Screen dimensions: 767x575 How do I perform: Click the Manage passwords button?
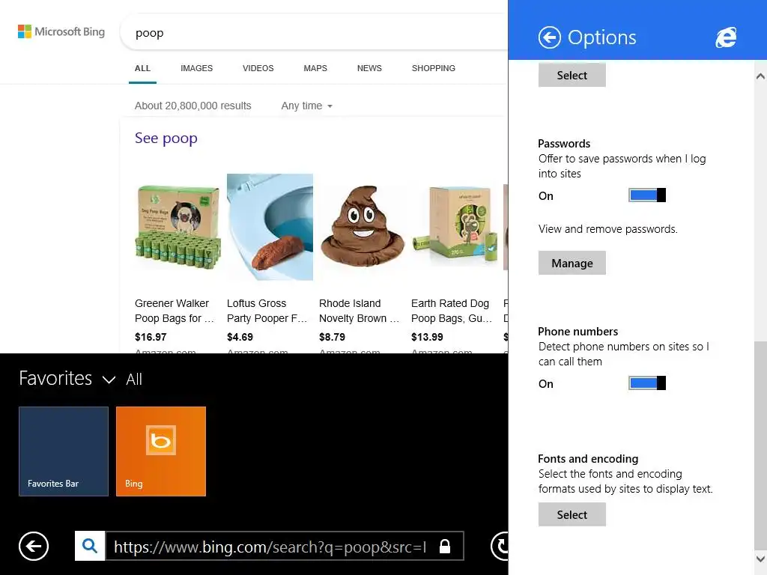point(572,263)
